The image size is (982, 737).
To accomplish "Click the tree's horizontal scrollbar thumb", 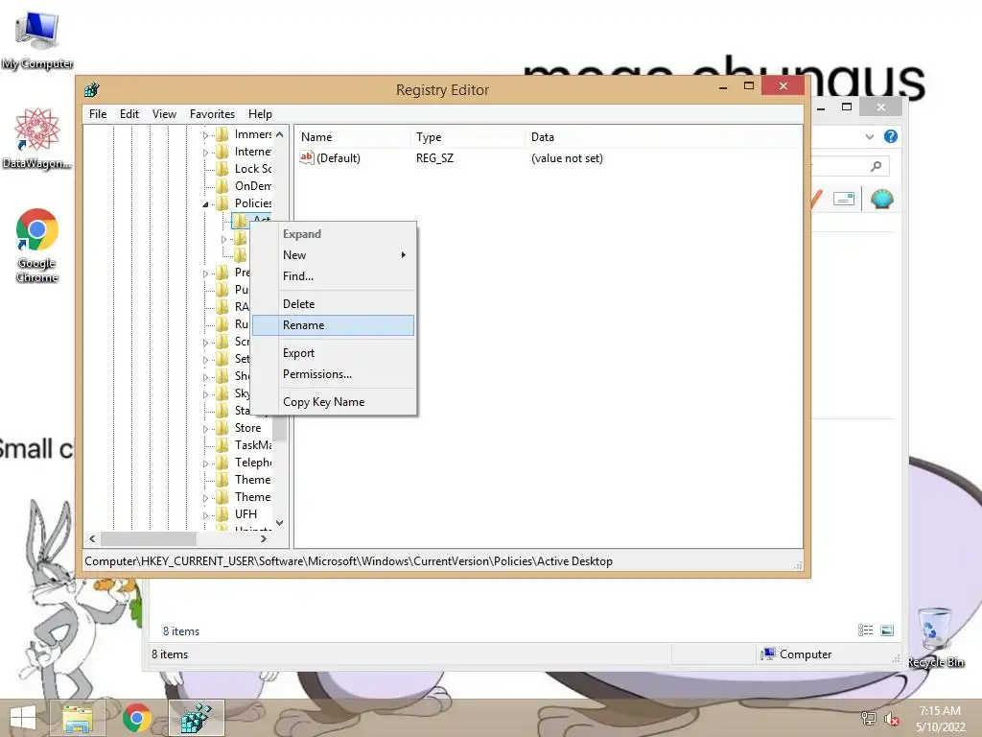I will [149, 539].
